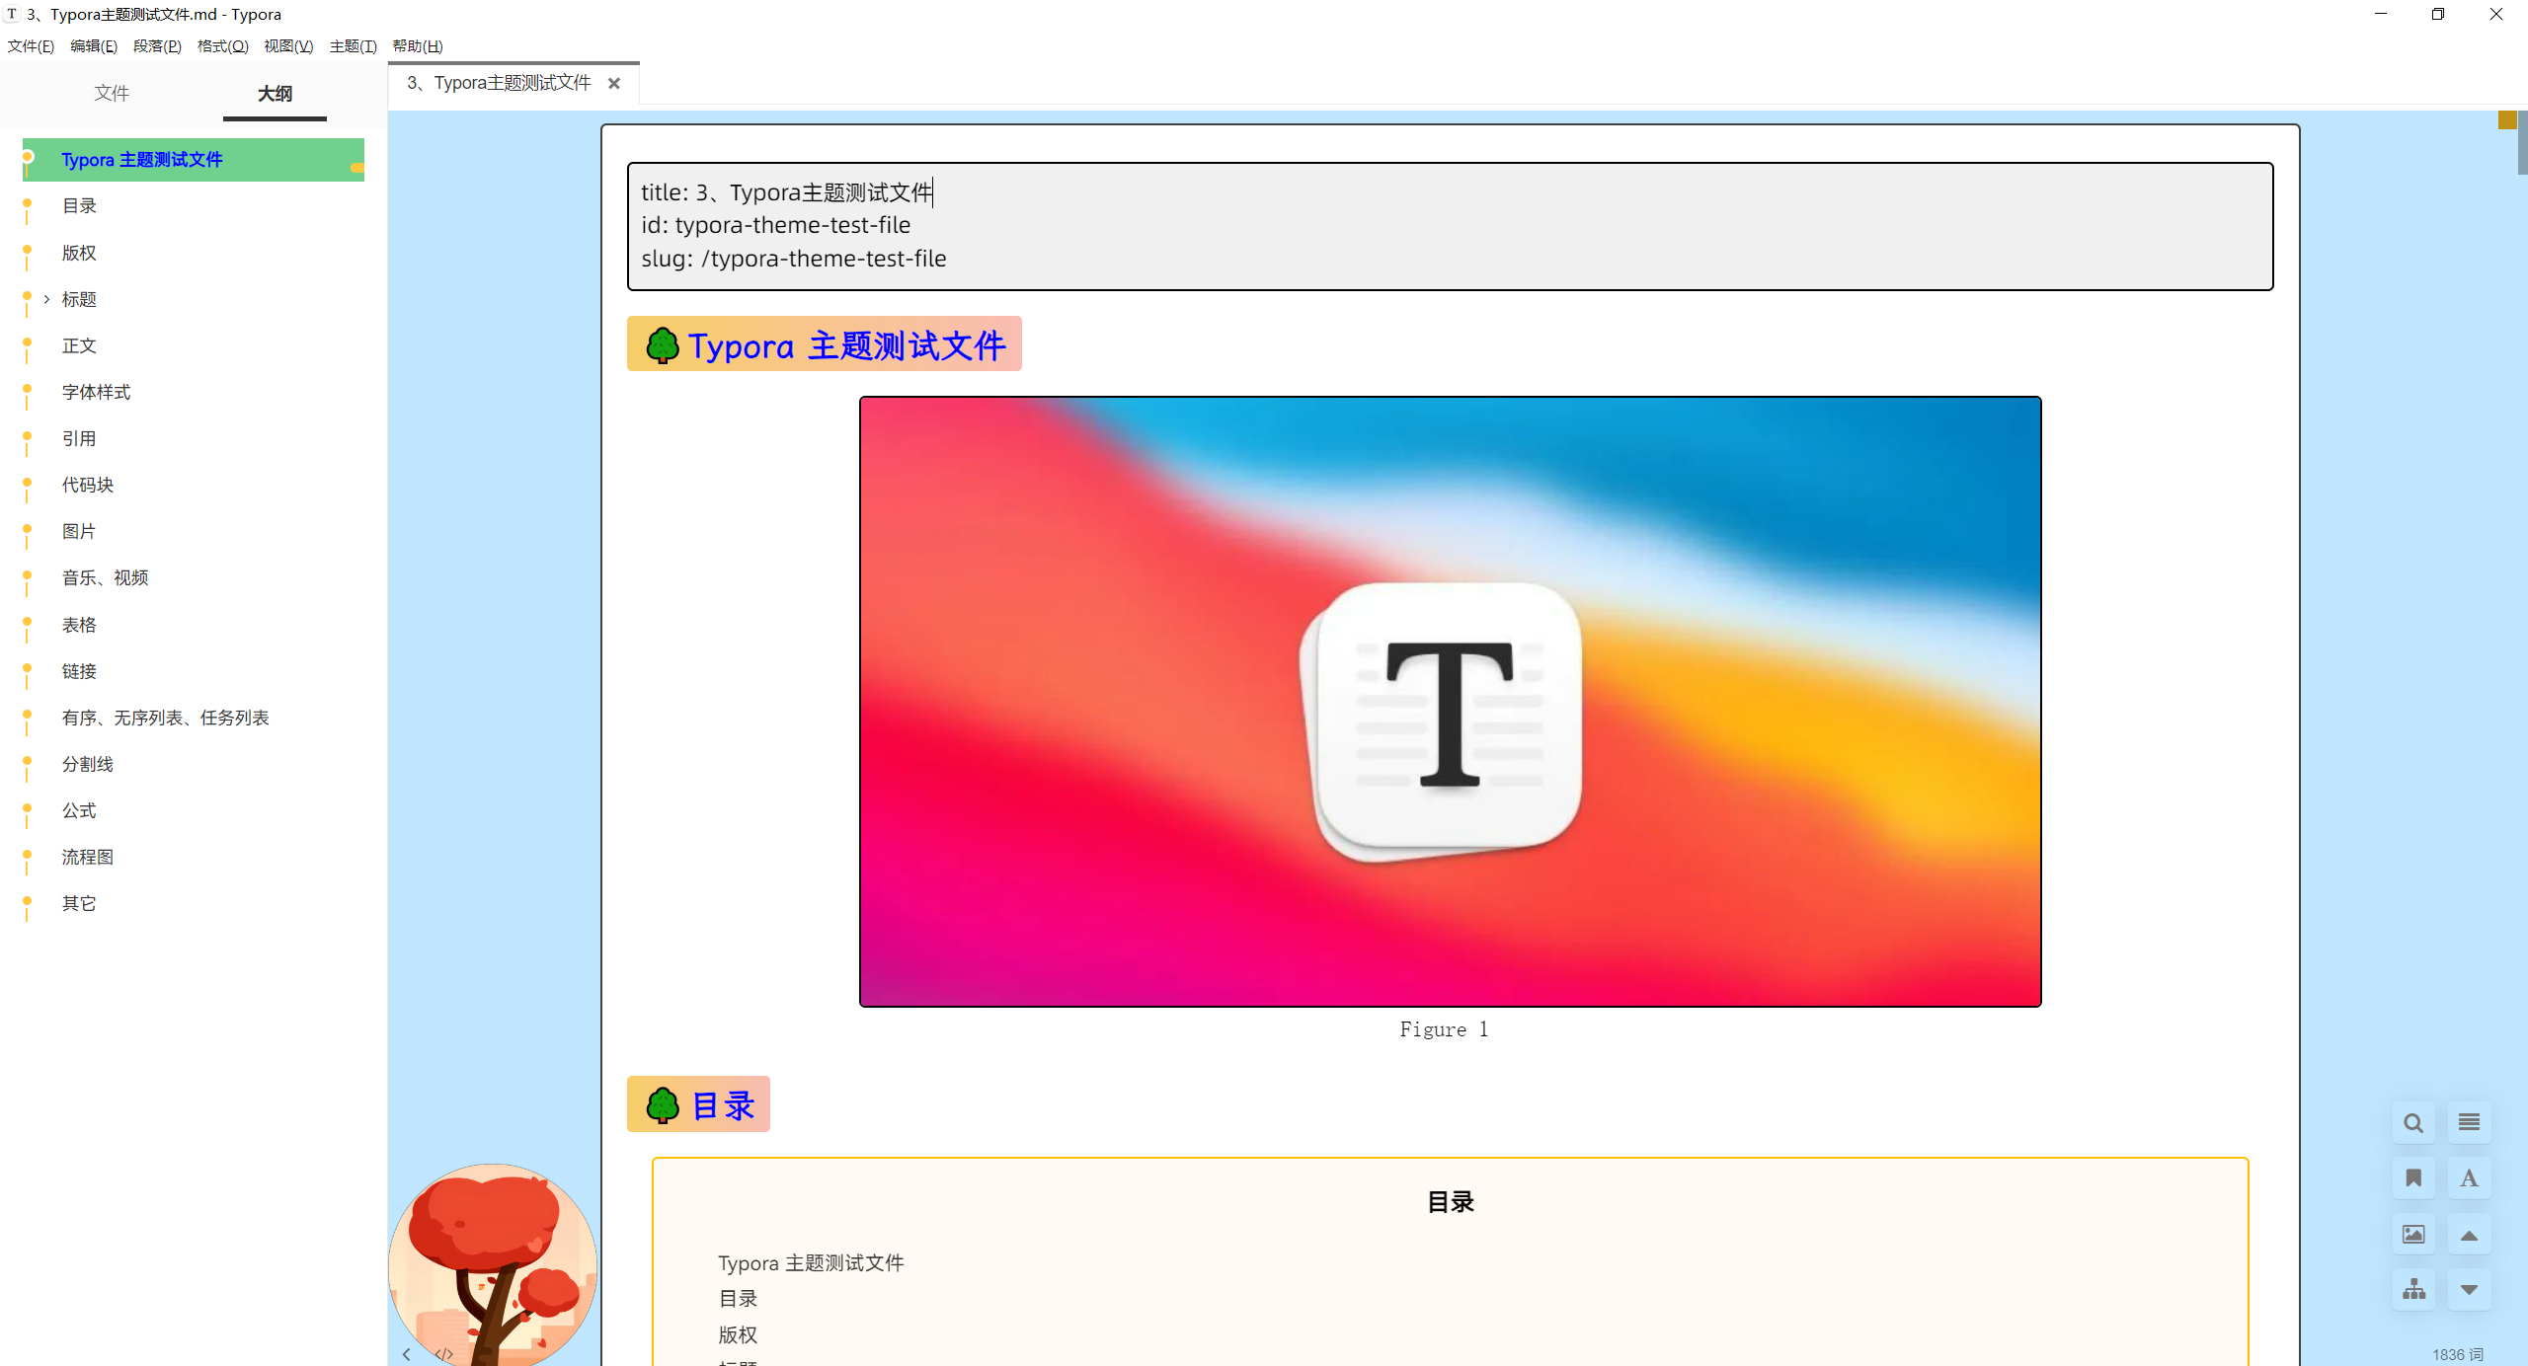Click the floating up-triangle arrow button
The width and height of the screenshot is (2528, 1366).
click(x=2469, y=1234)
